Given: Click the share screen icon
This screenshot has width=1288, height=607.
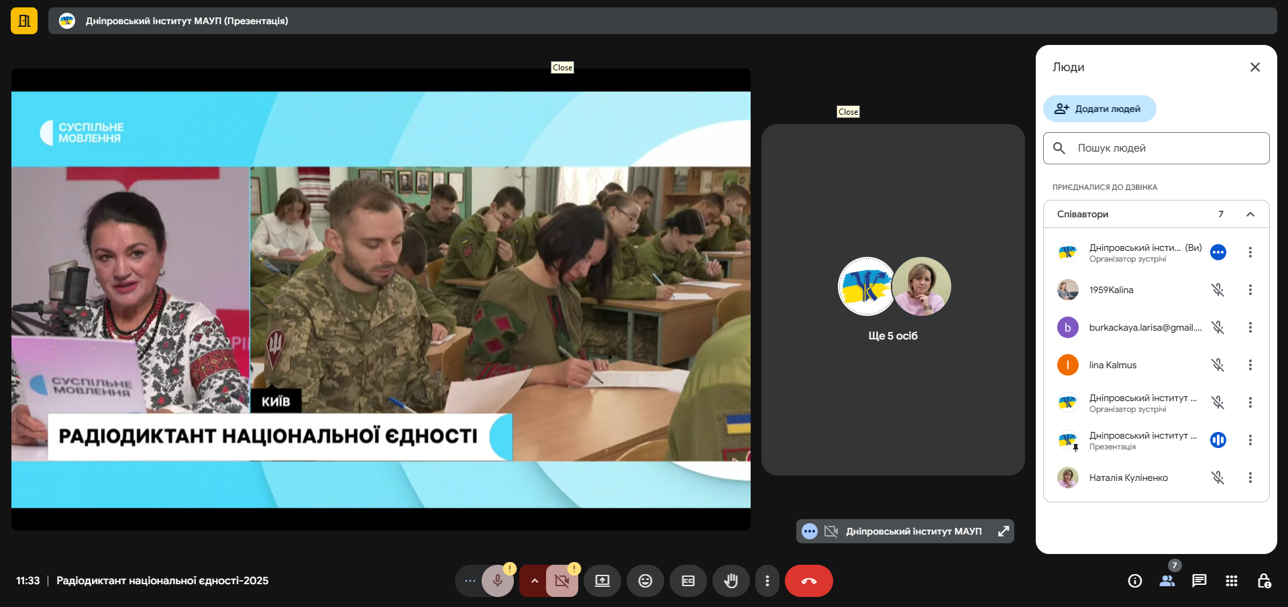Looking at the screenshot, I should point(602,581).
